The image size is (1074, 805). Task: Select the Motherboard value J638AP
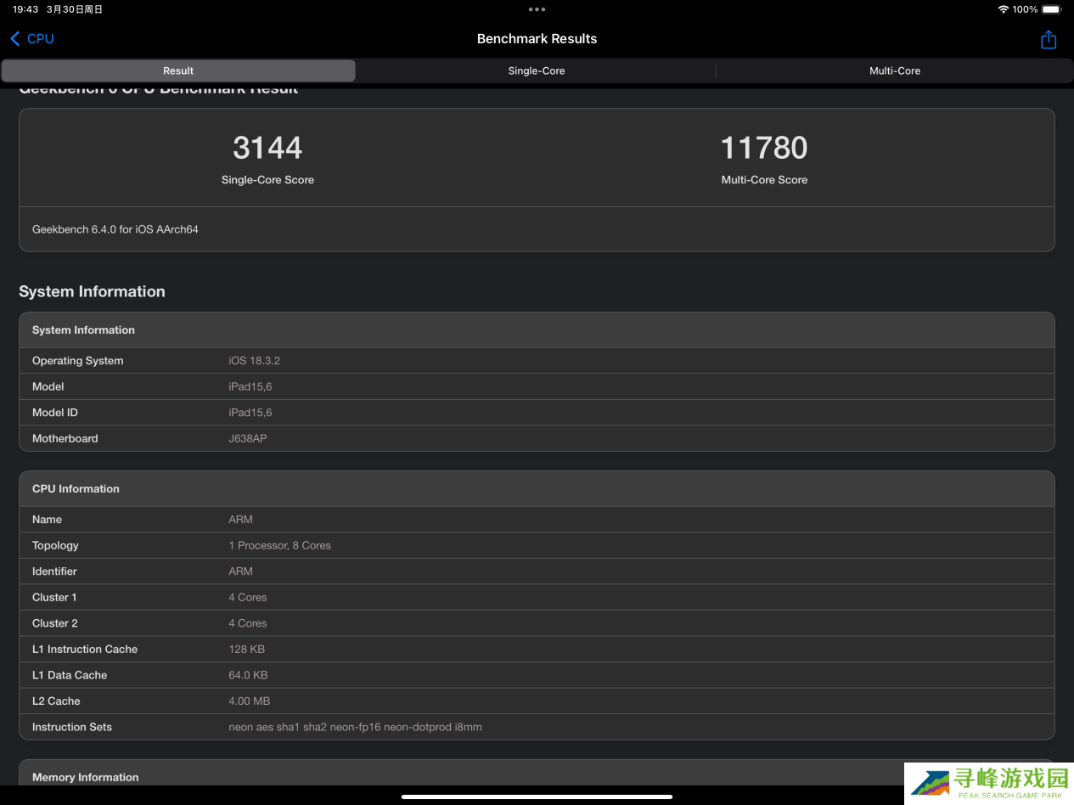[248, 439]
